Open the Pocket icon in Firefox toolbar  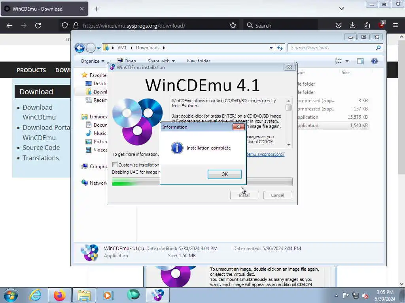pos(339,26)
